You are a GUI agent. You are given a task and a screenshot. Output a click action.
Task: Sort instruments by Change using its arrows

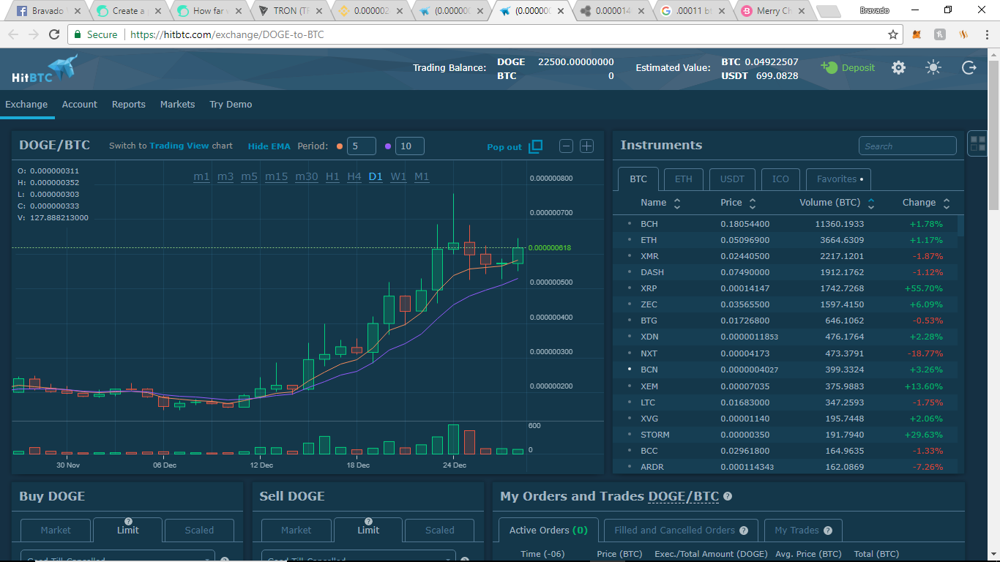[x=947, y=203]
